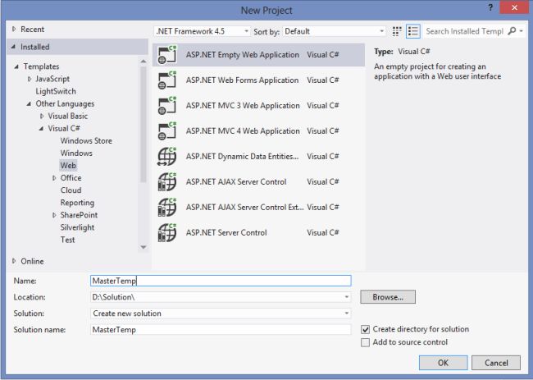Viewport: 533px width, 380px height.
Task: Click the OK button
Action: [x=444, y=363]
